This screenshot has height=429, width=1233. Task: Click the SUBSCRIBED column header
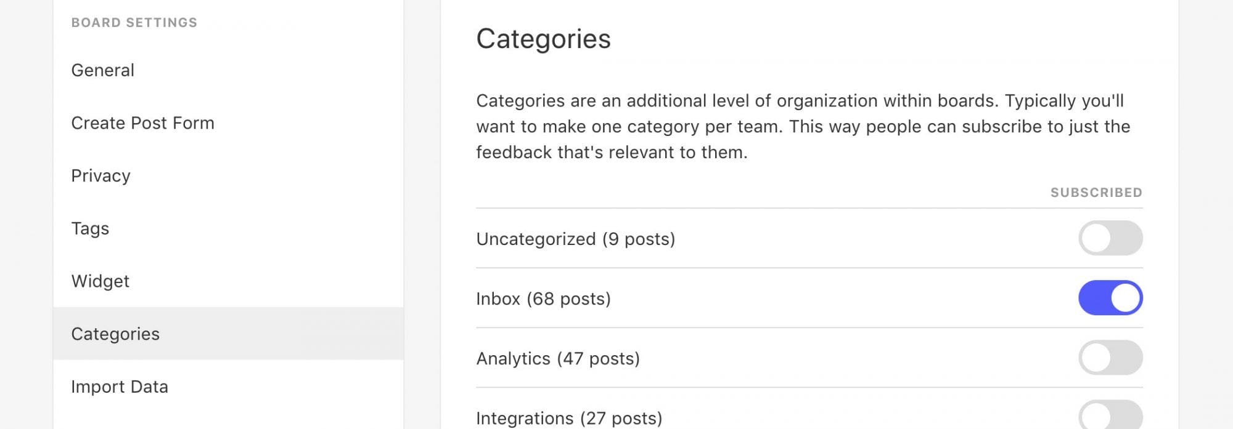1096,193
